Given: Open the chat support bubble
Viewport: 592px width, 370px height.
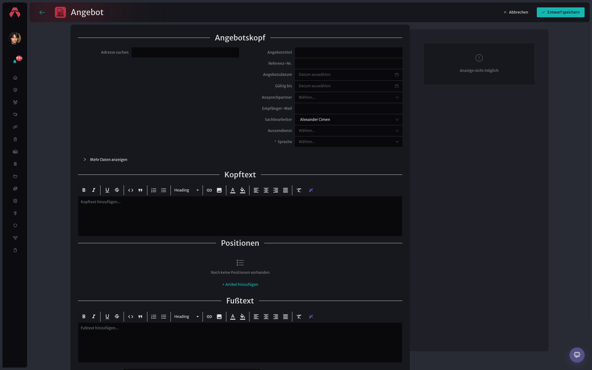Looking at the screenshot, I should coord(577,355).
